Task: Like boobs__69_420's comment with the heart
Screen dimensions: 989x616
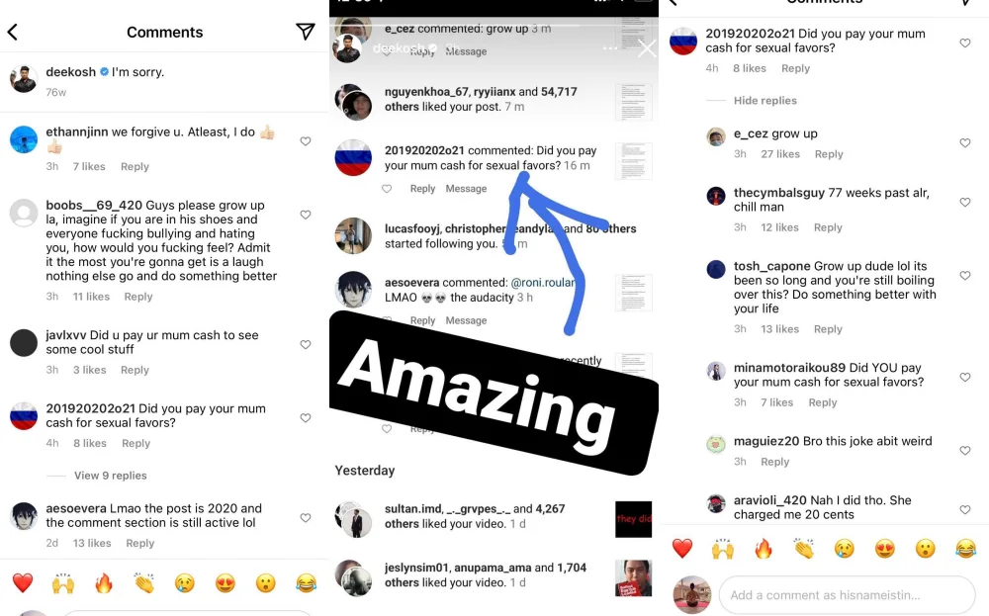Action: coord(306,215)
